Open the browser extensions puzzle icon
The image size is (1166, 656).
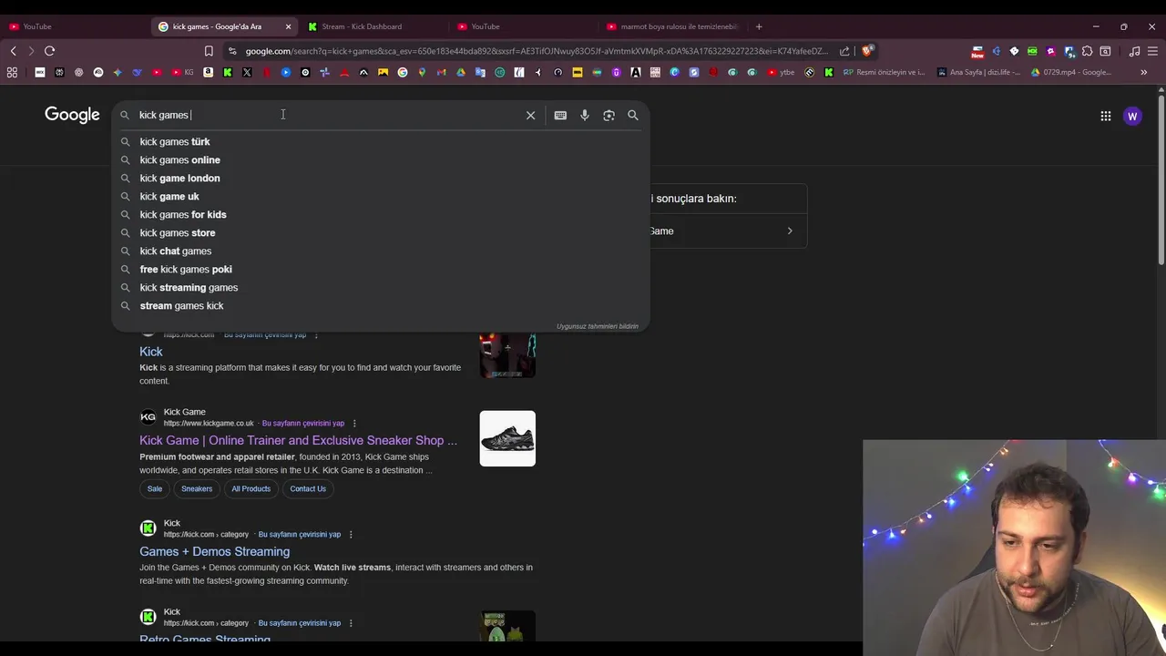(x=1087, y=51)
